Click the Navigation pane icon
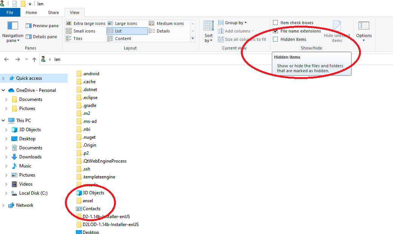 pyautogui.click(x=13, y=26)
